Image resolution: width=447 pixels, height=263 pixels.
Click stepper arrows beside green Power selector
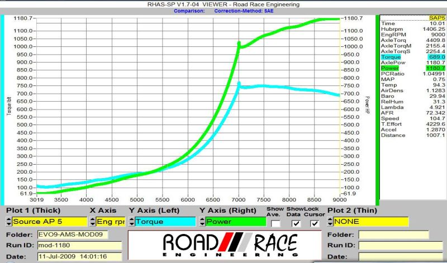coord(202,222)
